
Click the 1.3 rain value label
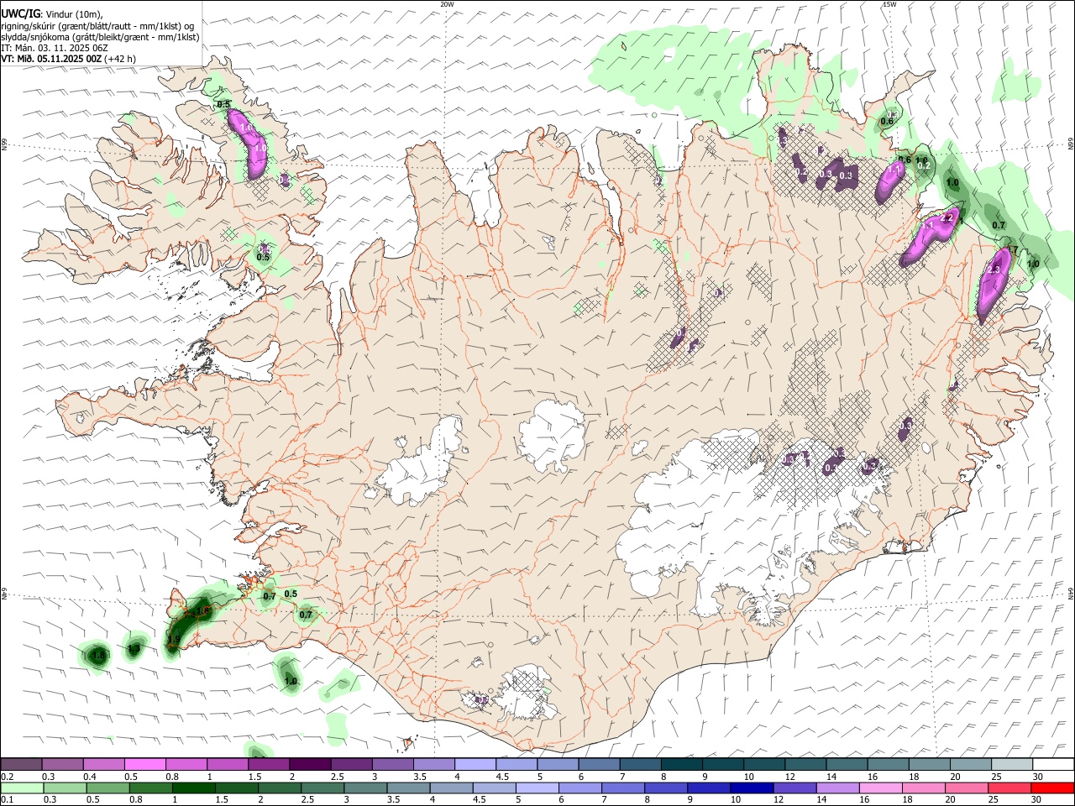coord(134,649)
